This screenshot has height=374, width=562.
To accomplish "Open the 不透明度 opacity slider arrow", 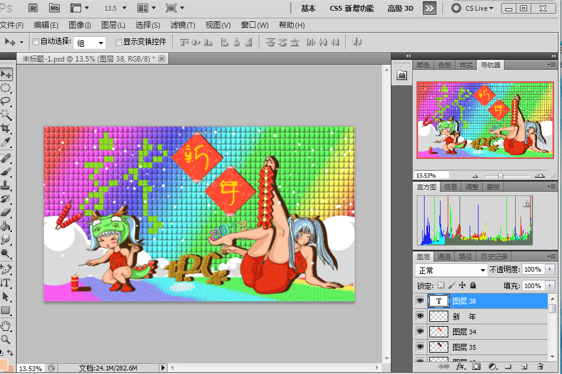I will (550, 269).
